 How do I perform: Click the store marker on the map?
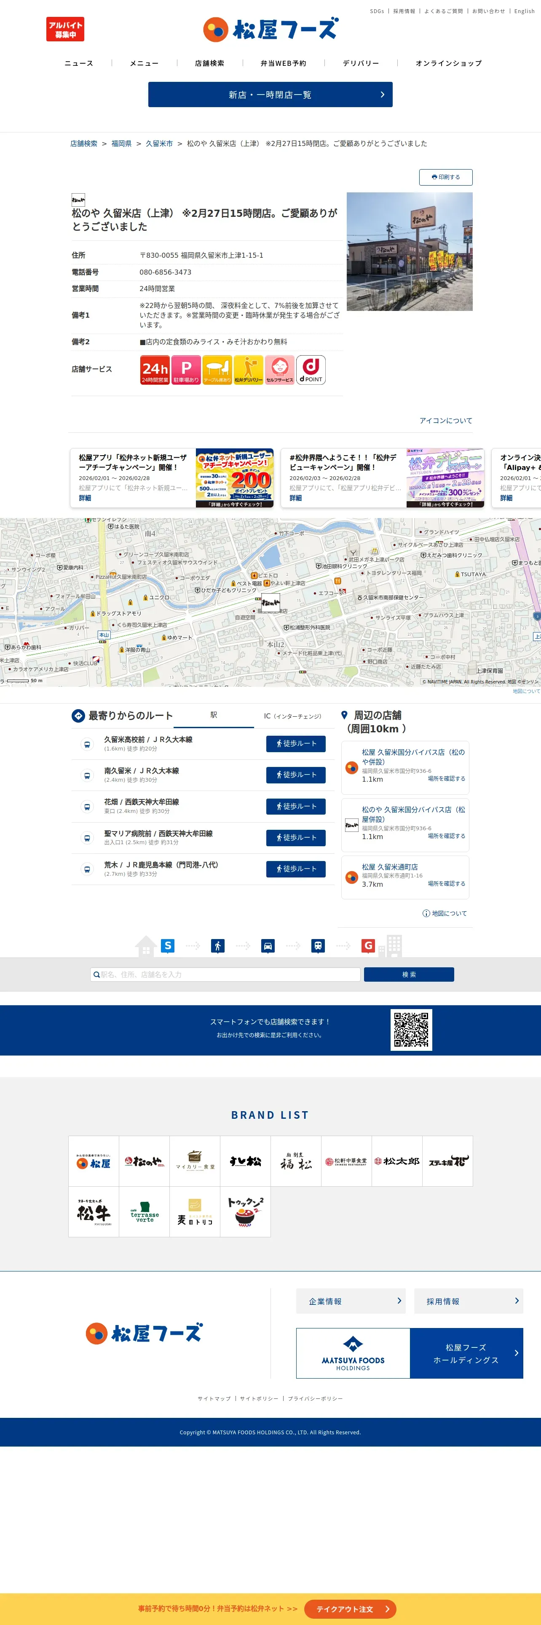tap(271, 603)
